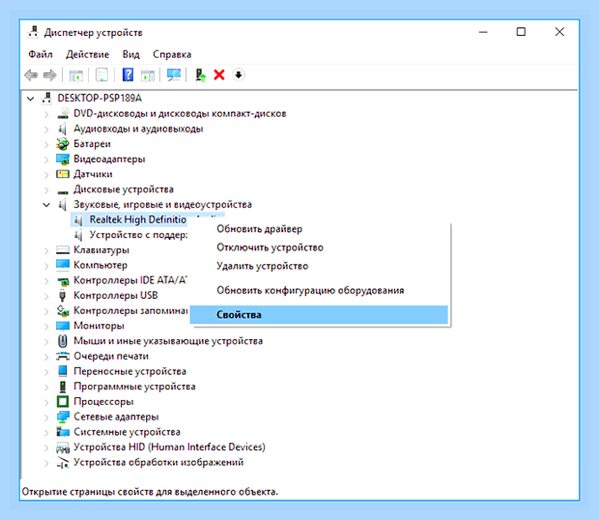Image resolution: width=599 pixels, height=520 pixels.
Task: Click the Датчики sensors icon
Action: 63,174
